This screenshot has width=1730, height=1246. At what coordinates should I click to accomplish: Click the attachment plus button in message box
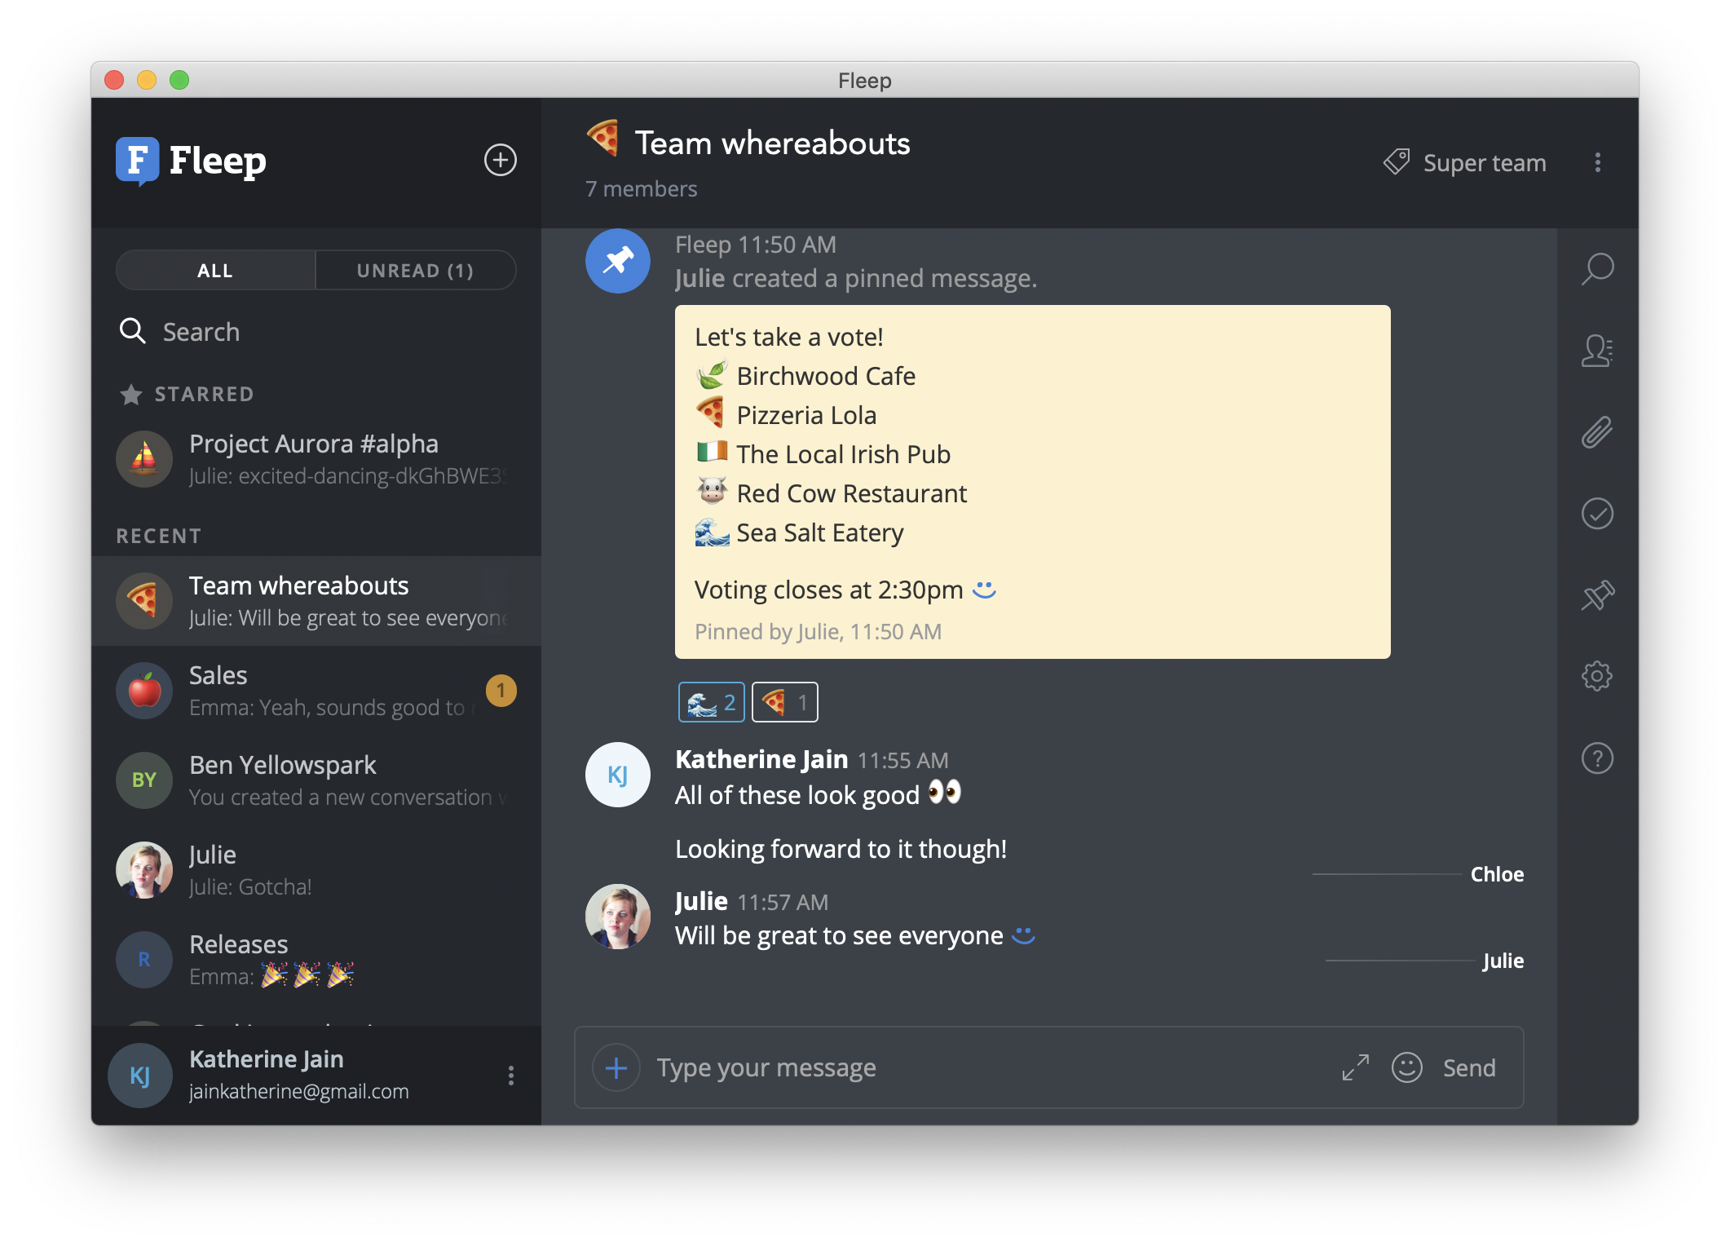tap(616, 1067)
